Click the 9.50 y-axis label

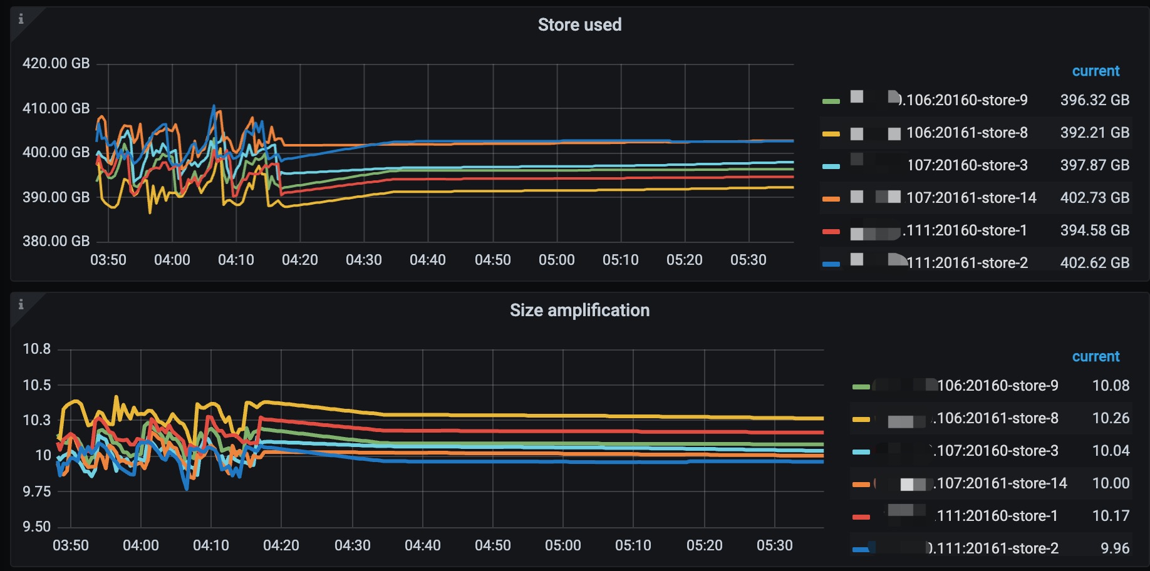(37, 527)
